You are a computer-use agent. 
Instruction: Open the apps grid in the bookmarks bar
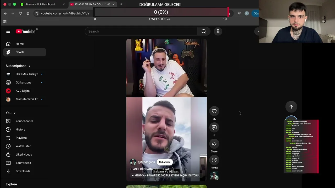pyautogui.click(x=5, y=22)
